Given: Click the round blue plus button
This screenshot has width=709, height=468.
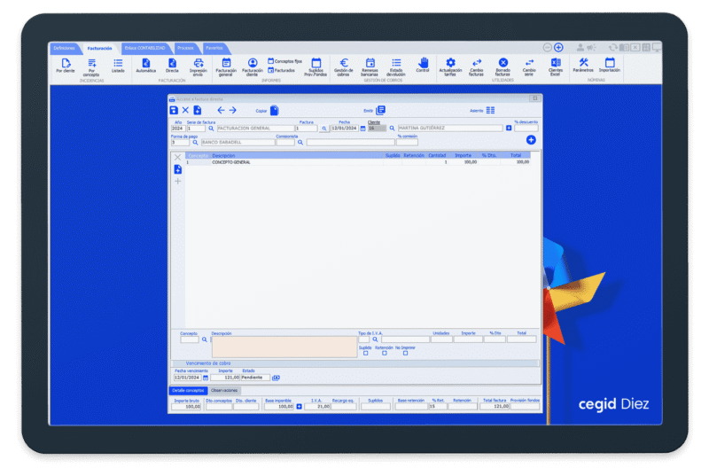Looking at the screenshot, I should tap(531, 140).
